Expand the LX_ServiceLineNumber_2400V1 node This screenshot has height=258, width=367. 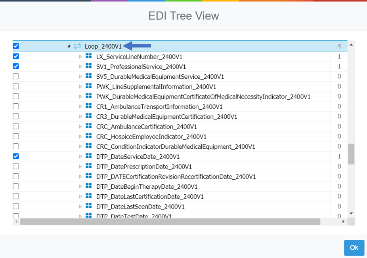(x=80, y=57)
